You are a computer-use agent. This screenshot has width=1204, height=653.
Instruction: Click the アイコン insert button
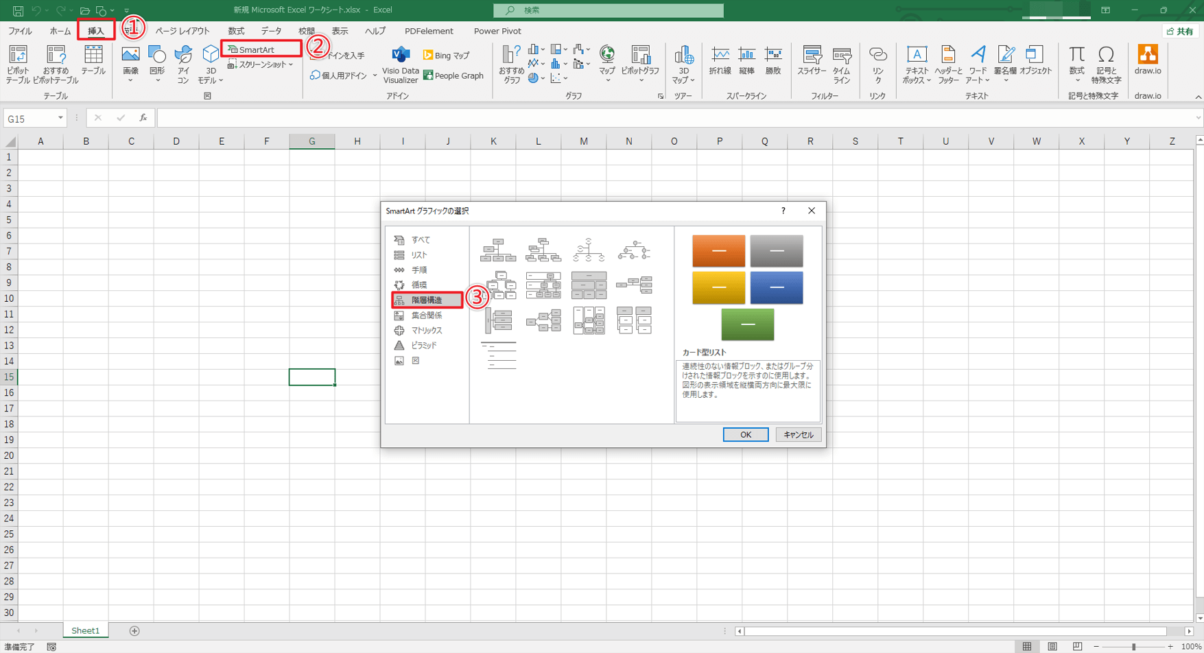coord(183,64)
